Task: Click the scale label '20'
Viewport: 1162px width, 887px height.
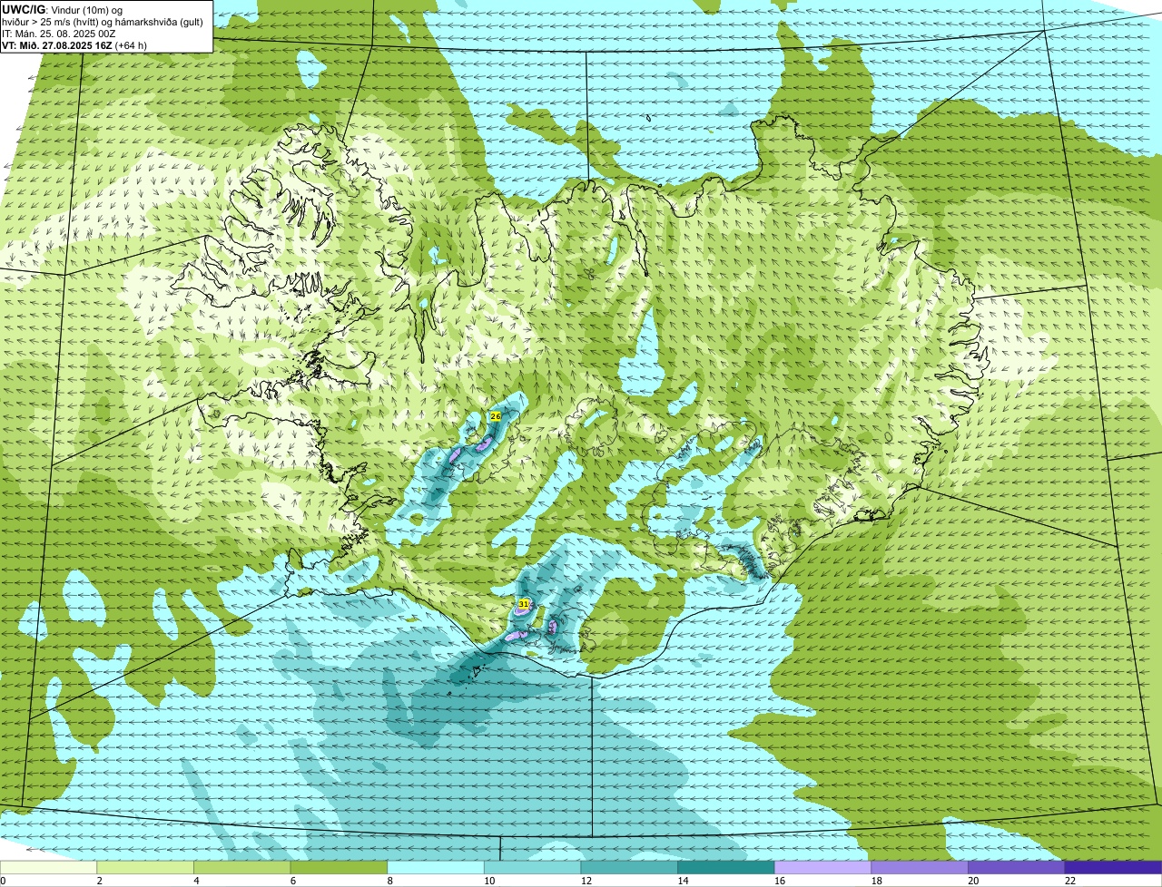Action: pyautogui.click(x=973, y=880)
